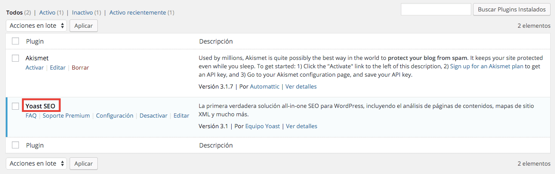Screen dimensions: 555x174
Task: Open the Yoast SEO Editar link
Action: 181,116
